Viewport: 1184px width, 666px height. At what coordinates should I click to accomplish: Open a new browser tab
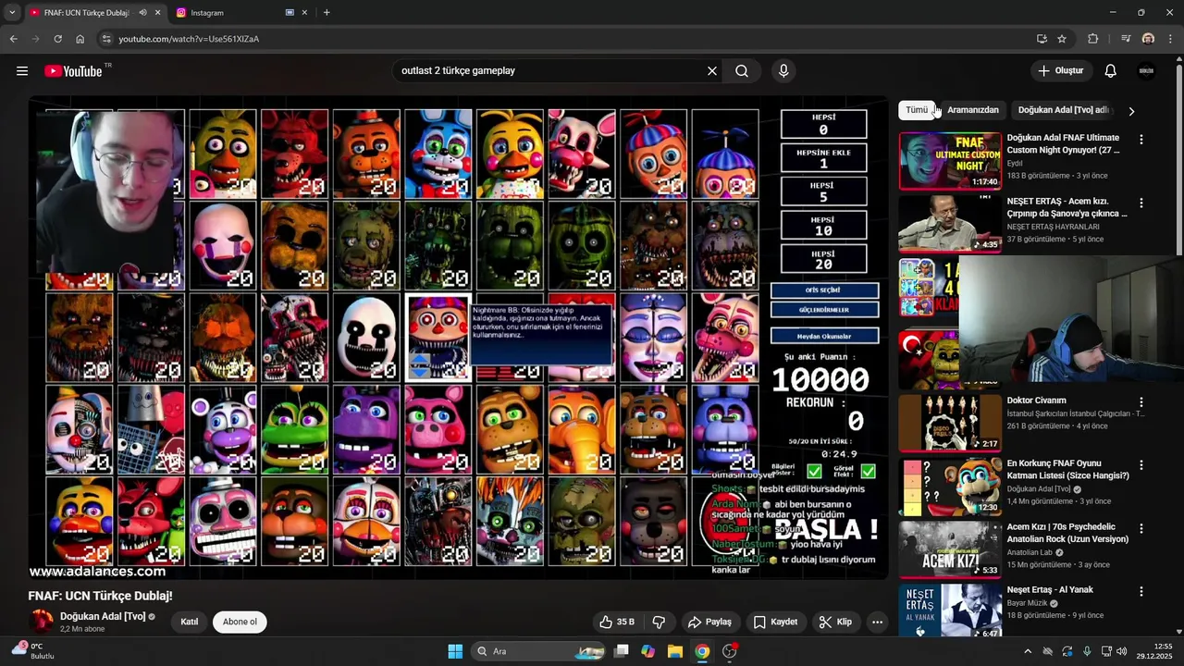[327, 13]
